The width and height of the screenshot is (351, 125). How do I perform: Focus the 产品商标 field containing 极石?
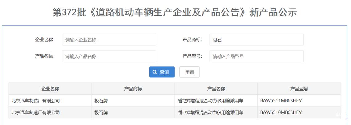coord(256,40)
